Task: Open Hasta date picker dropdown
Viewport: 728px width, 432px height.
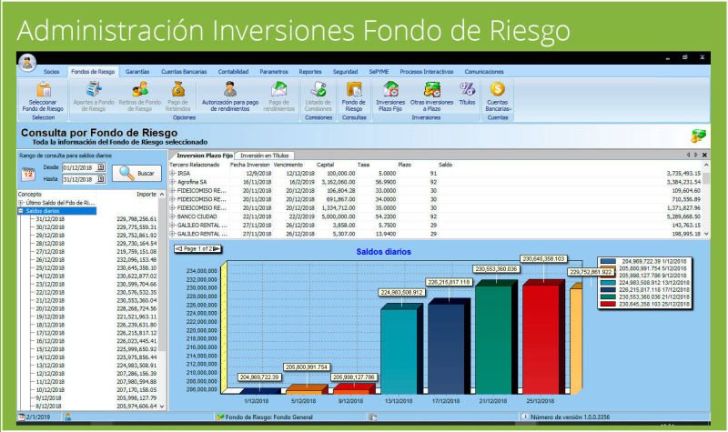Action: tap(101, 179)
